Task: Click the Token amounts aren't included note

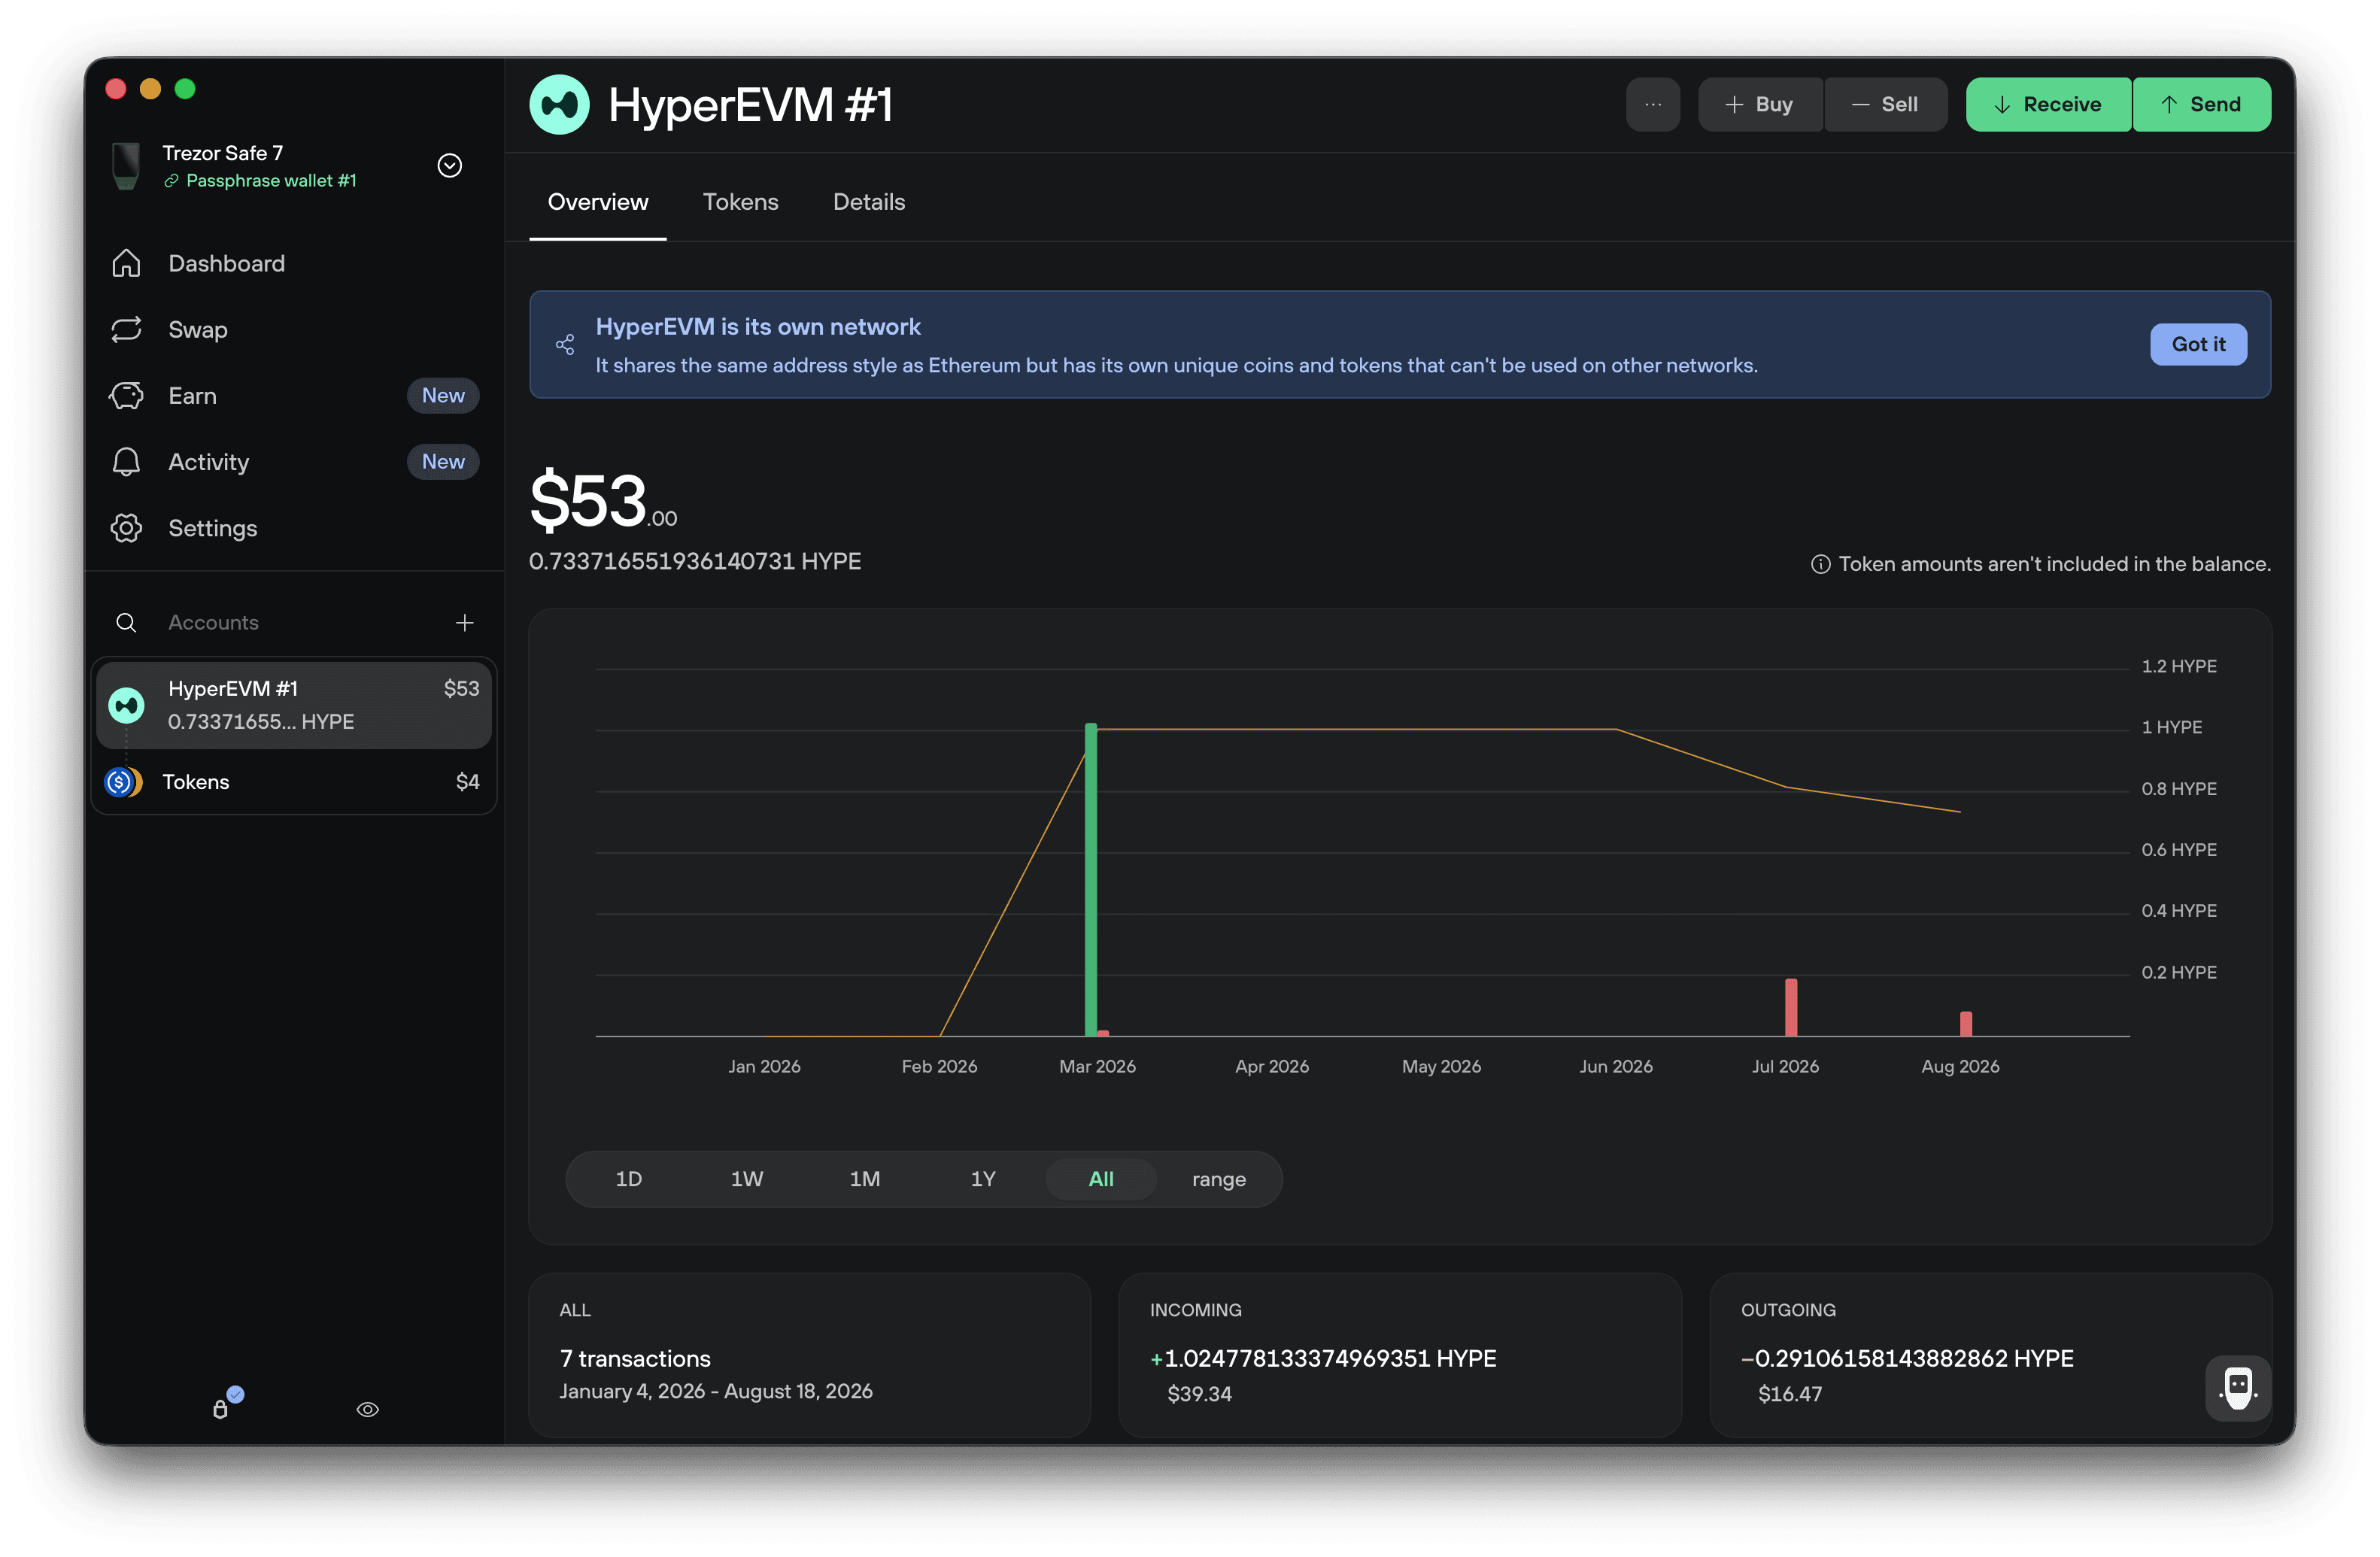Action: [2054, 564]
